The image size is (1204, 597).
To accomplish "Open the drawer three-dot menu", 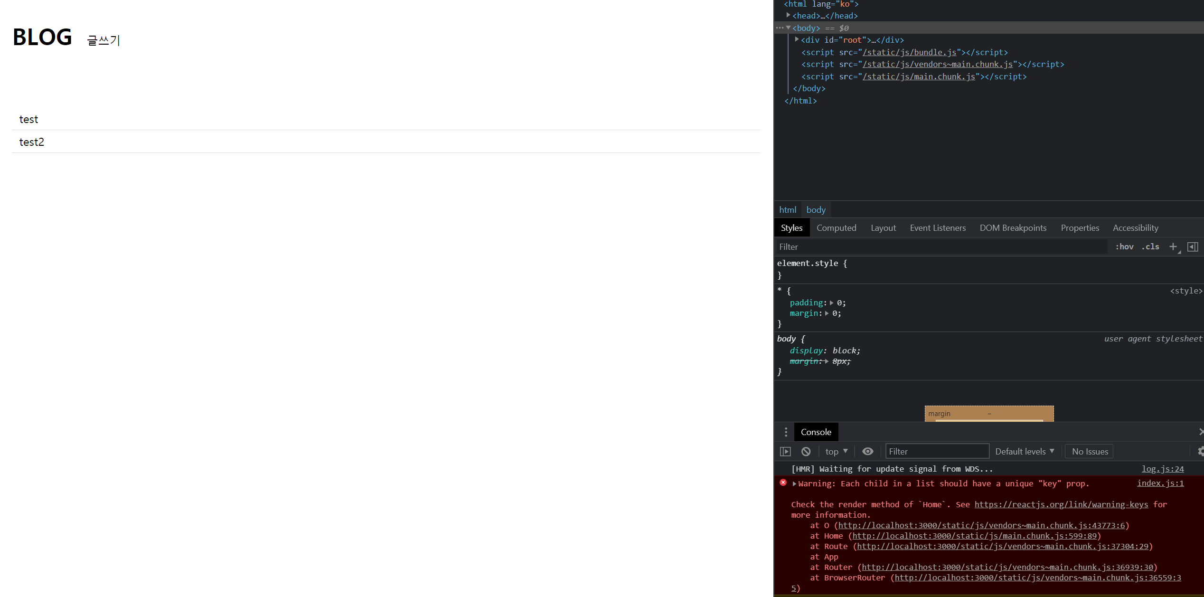I will coord(786,432).
